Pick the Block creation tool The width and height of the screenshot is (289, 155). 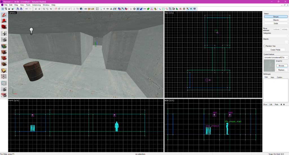coord(4,39)
